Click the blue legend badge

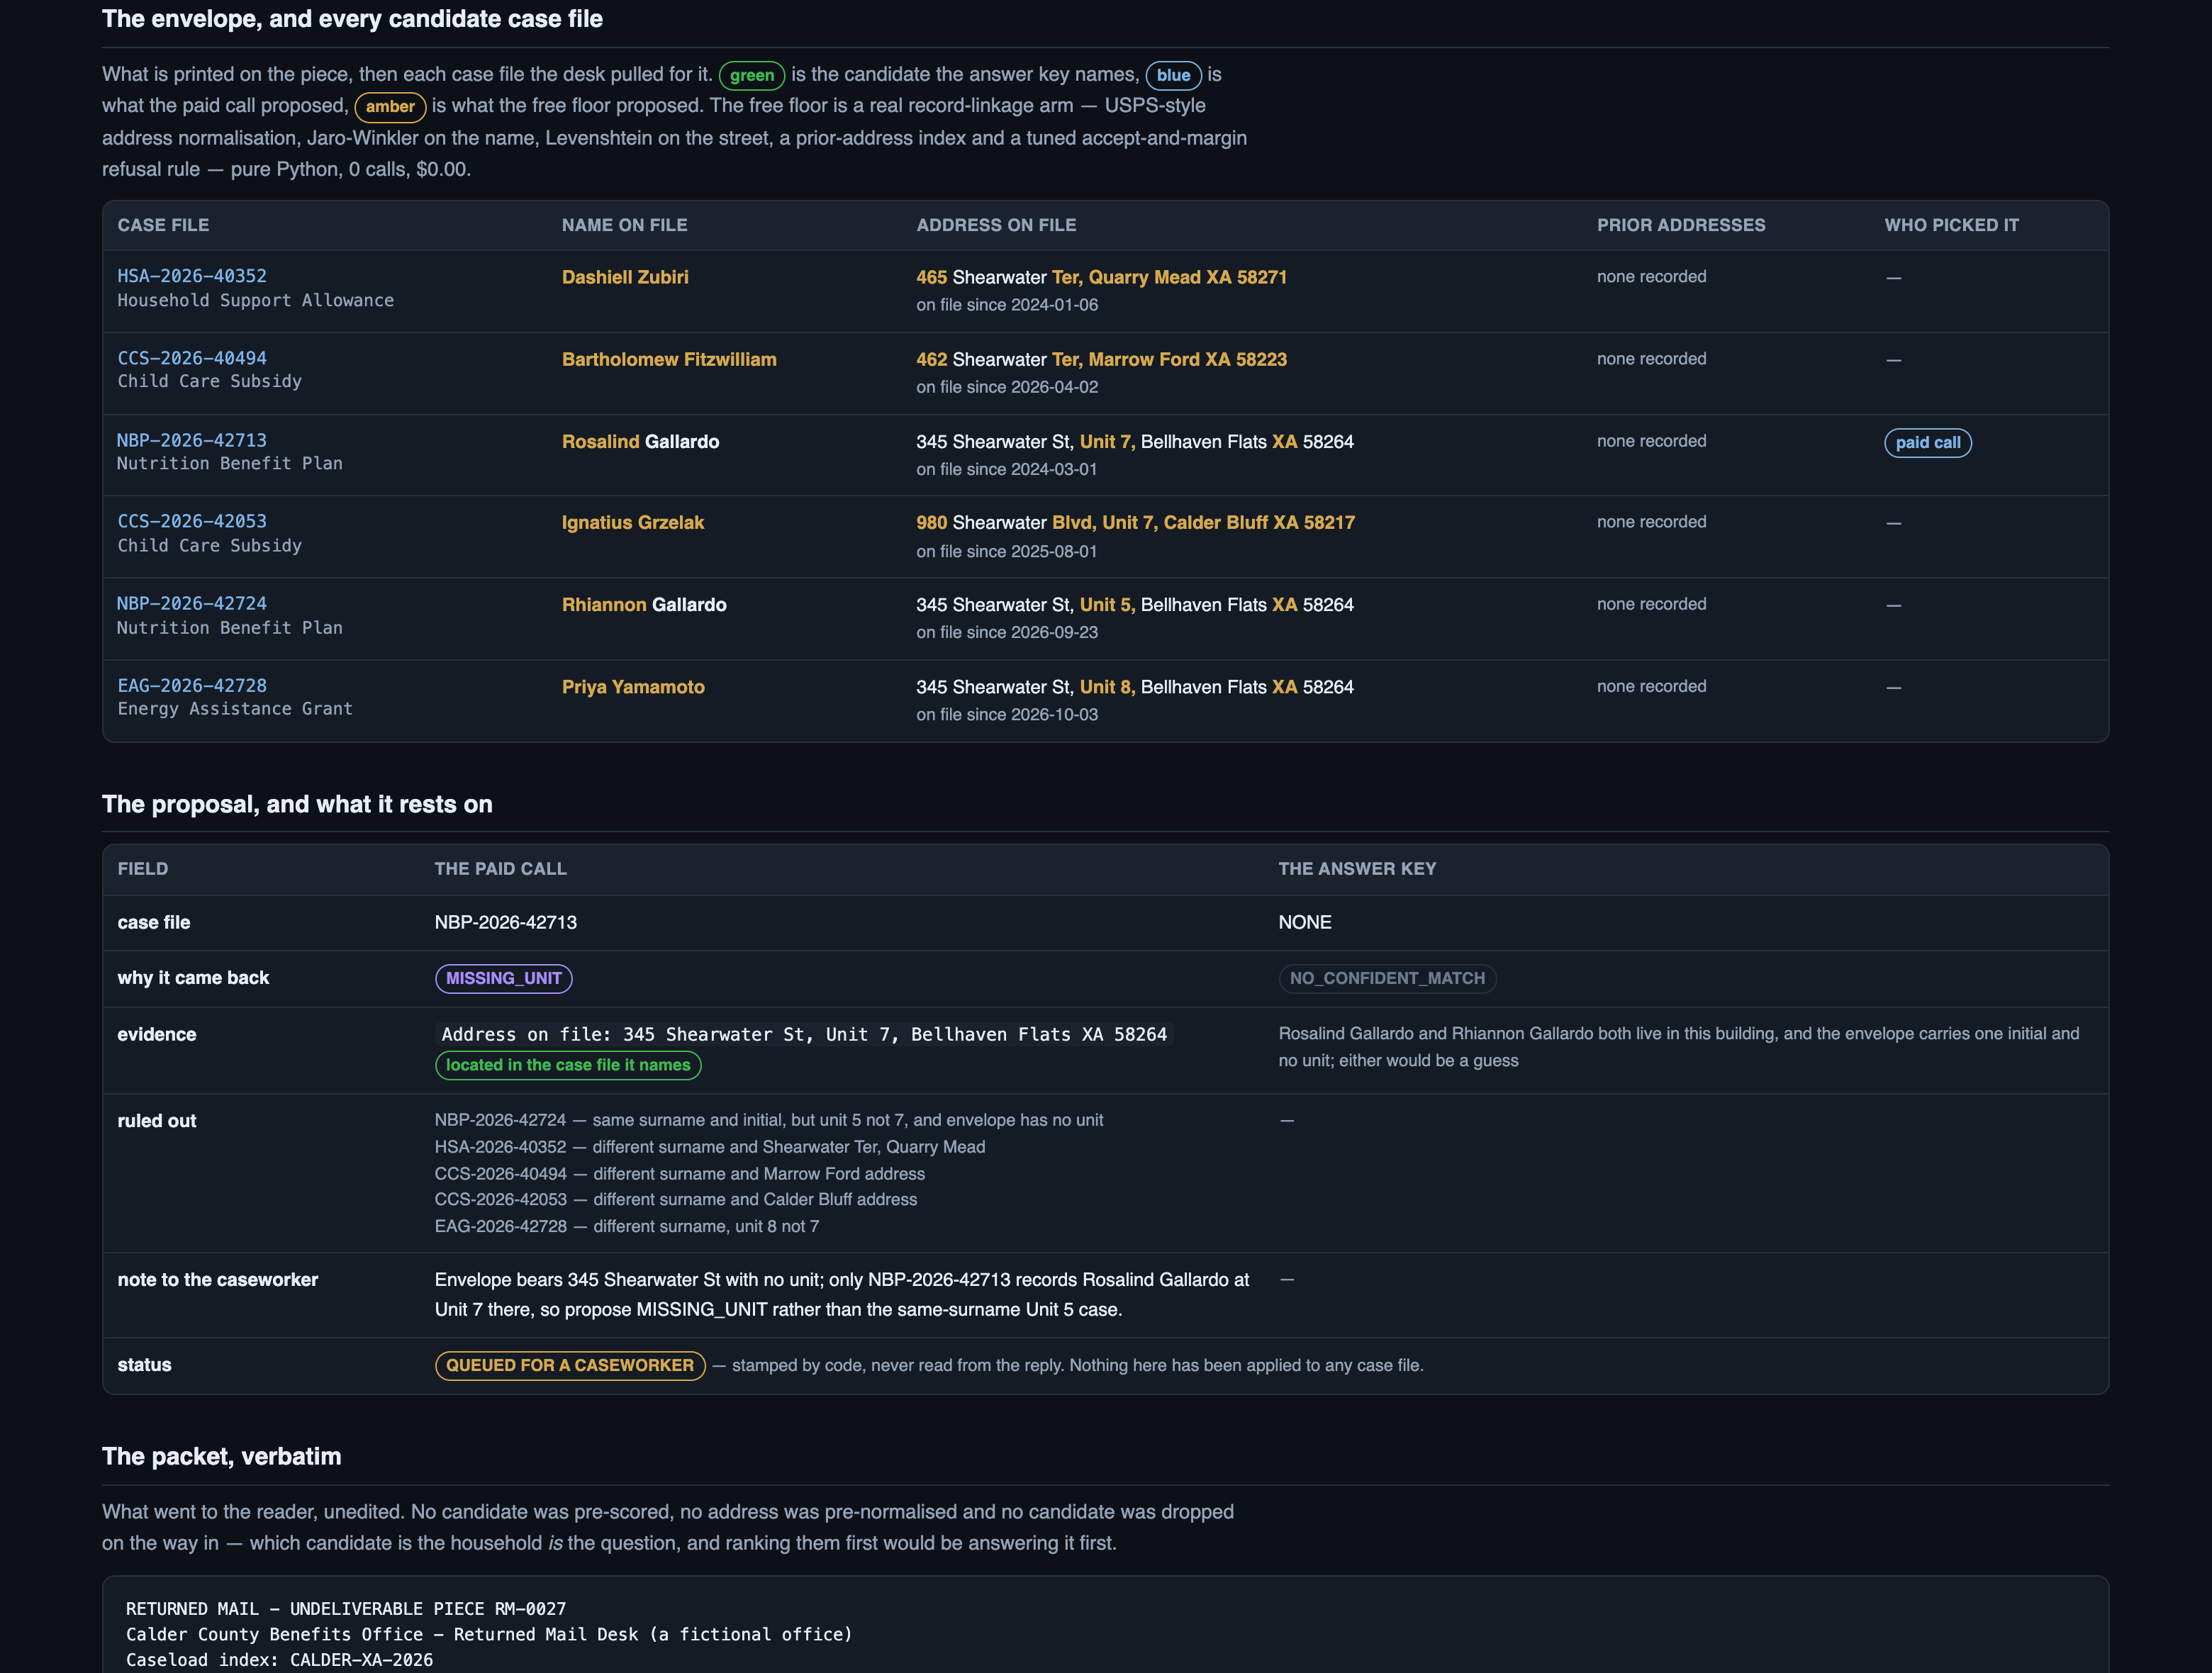[1173, 75]
